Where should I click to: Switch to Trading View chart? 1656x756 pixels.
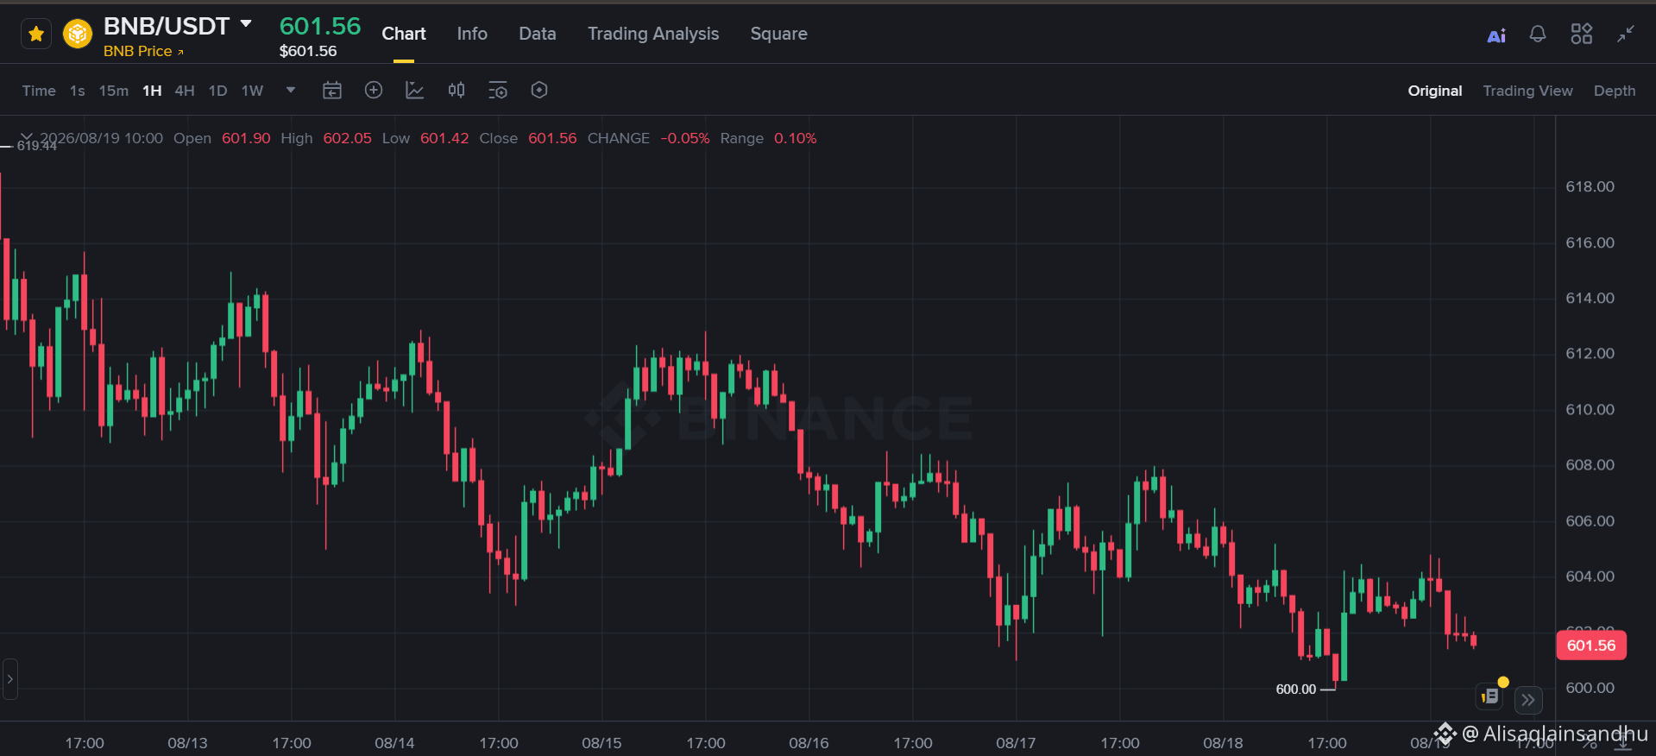point(1527,91)
